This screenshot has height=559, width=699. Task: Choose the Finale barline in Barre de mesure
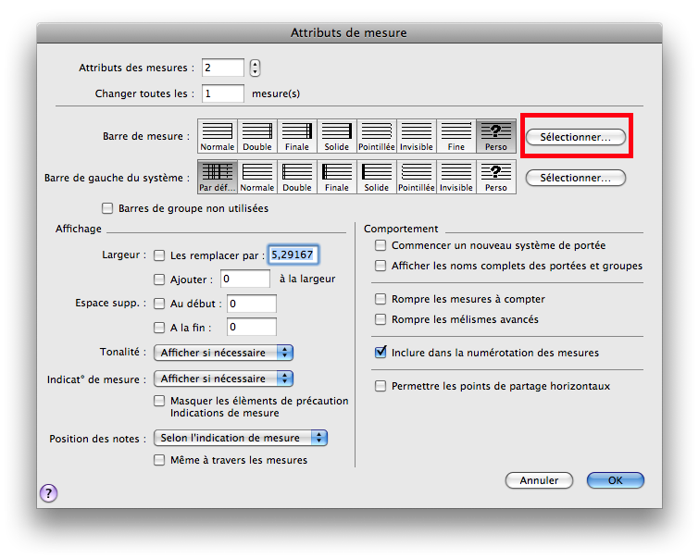point(297,136)
